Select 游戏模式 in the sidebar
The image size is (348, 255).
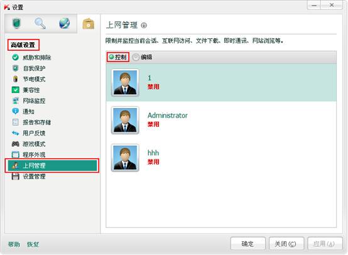coord(34,144)
